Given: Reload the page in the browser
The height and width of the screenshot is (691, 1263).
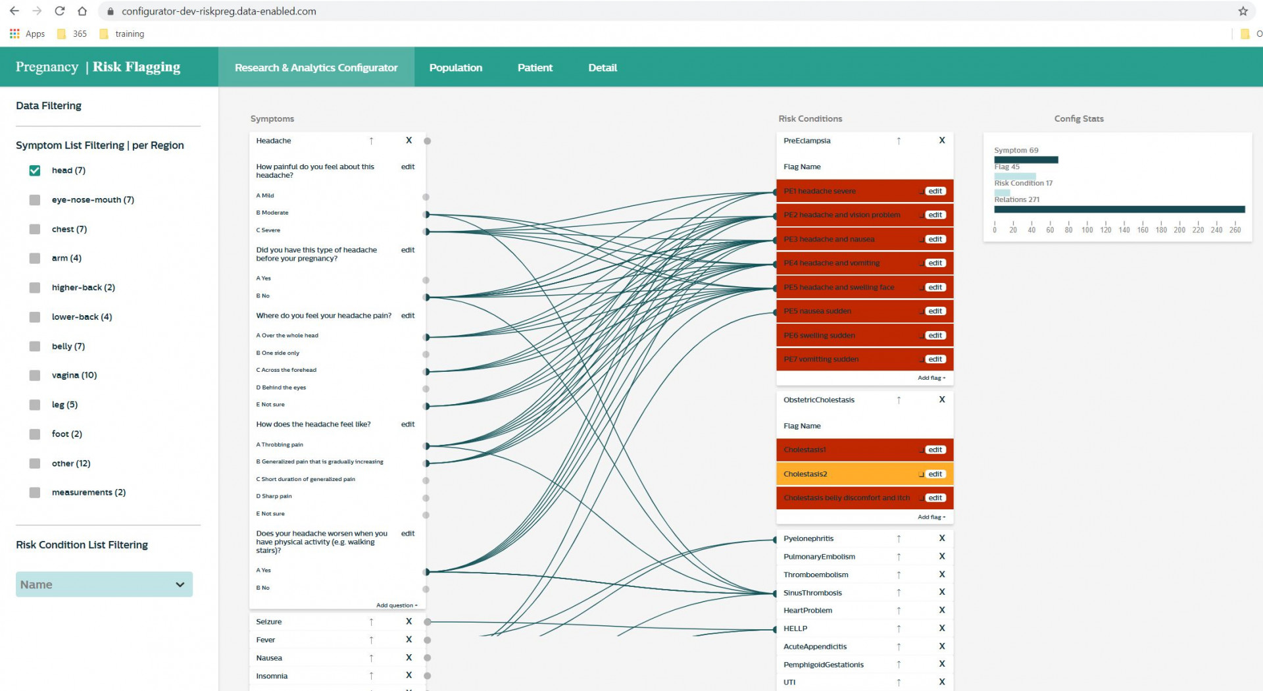Looking at the screenshot, I should click(x=59, y=11).
